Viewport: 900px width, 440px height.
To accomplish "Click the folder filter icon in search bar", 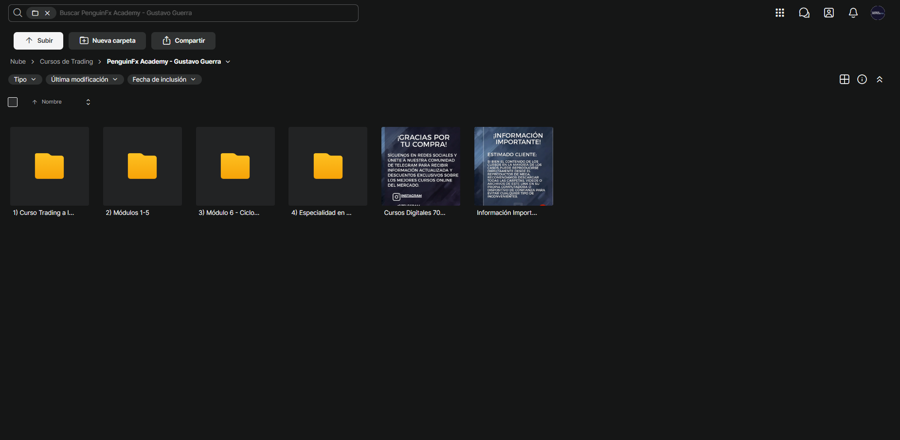I will [35, 13].
